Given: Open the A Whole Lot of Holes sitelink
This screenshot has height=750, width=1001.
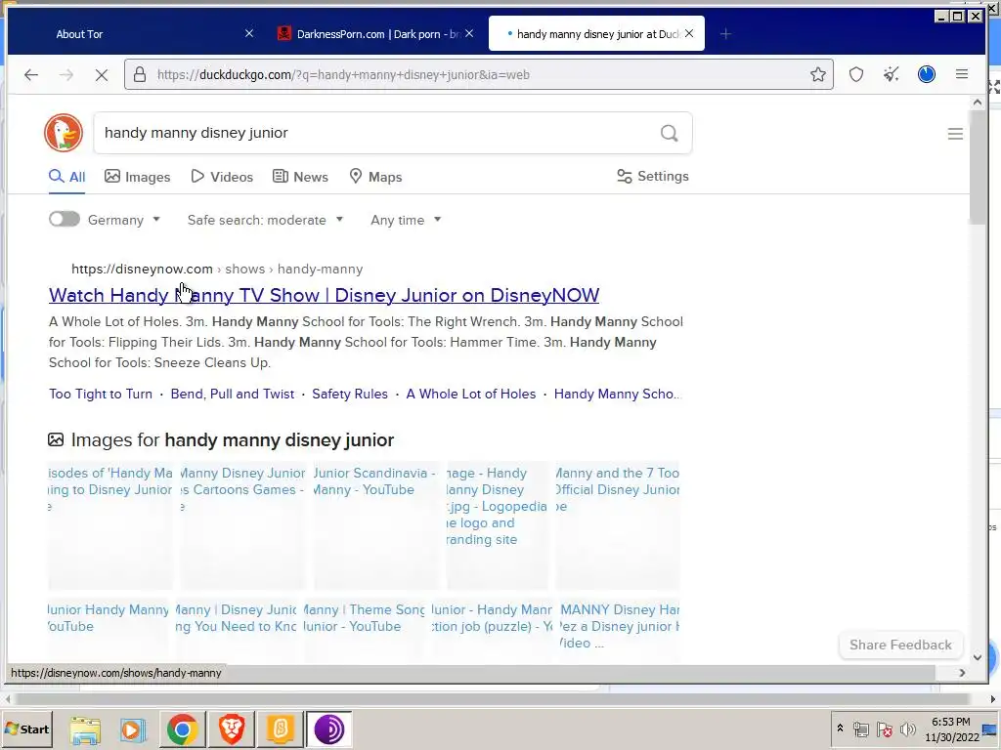Looking at the screenshot, I should click(x=471, y=394).
